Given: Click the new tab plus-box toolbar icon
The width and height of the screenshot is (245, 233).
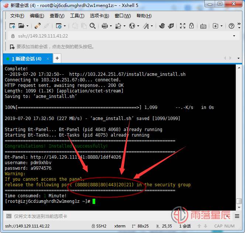Looking at the screenshot, I should tap(215, 26).
